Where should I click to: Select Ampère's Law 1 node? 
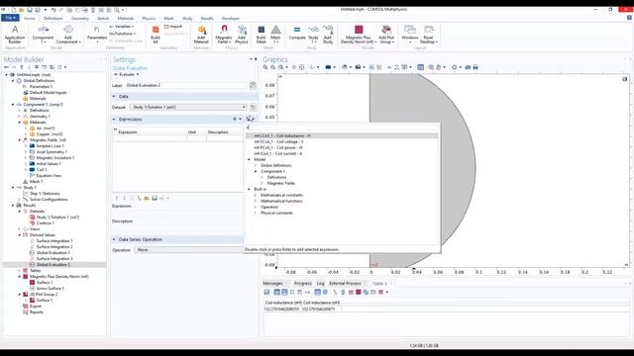pyautogui.click(x=50, y=145)
